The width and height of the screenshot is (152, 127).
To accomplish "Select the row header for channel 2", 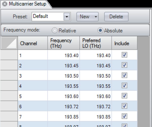I will click(x=9, y=66).
